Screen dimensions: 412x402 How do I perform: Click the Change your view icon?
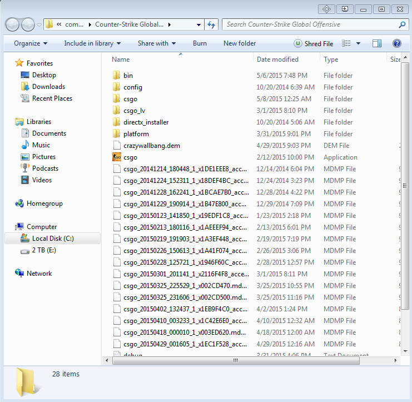pyautogui.click(x=346, y=43)
